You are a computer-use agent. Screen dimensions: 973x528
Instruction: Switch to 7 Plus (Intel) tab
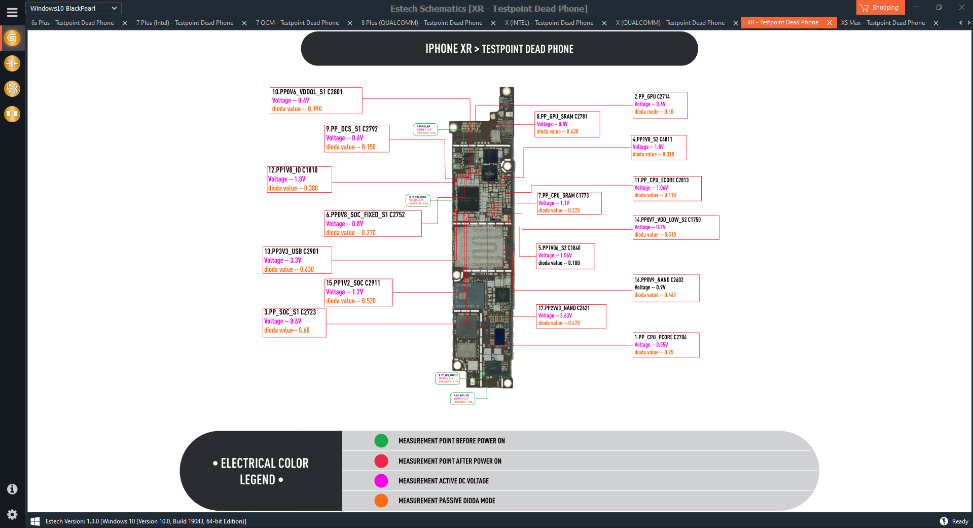click(x=185, y=23)
